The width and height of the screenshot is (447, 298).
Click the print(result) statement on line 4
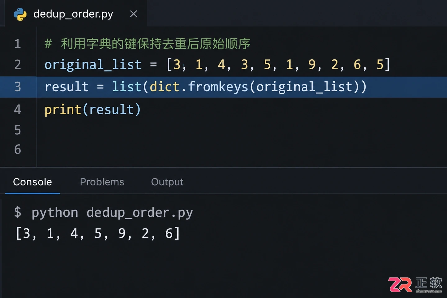(93, 110)
